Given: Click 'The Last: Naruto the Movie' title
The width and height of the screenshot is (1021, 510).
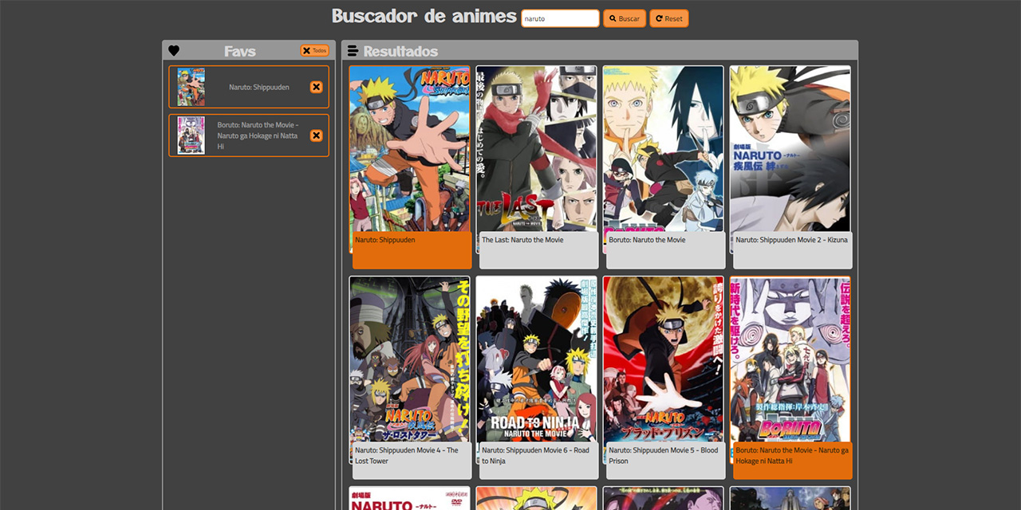Looking at the screenshot, I should (522, 240).
